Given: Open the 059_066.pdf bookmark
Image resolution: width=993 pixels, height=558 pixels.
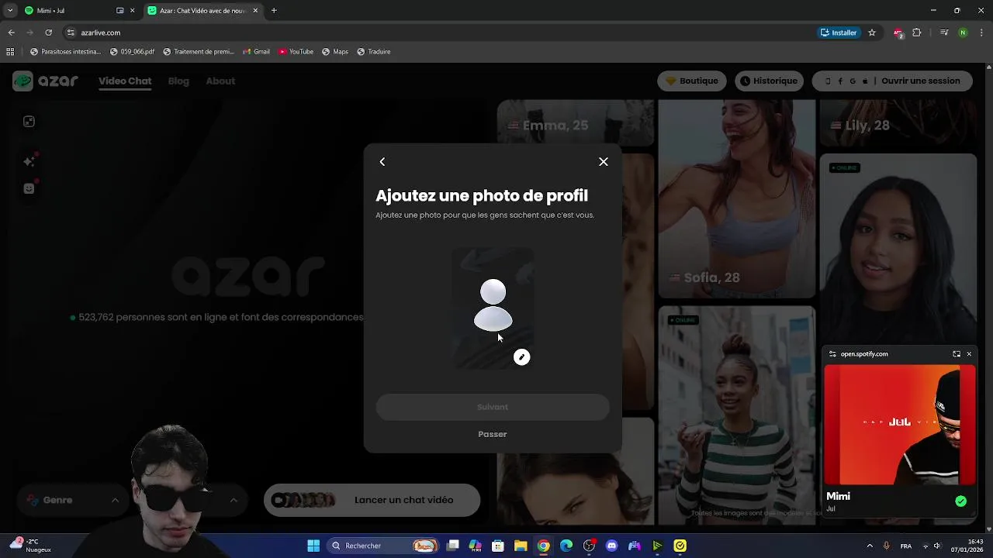Looking at the screenshot, I should pos(132,52).
